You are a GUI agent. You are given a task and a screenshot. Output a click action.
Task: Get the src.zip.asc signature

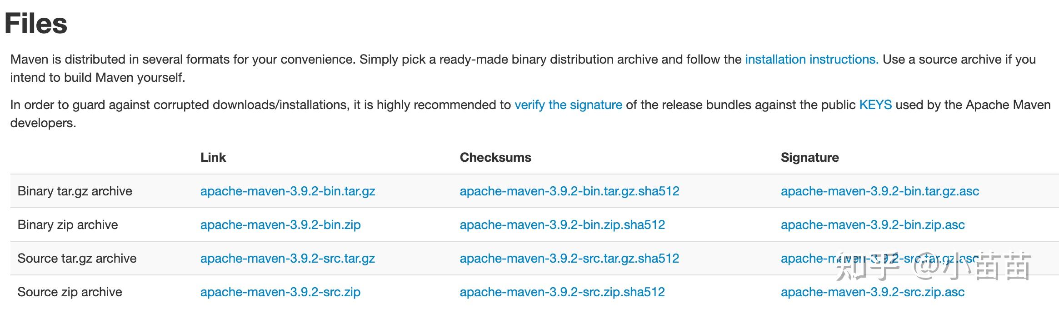tap(873, 292)
